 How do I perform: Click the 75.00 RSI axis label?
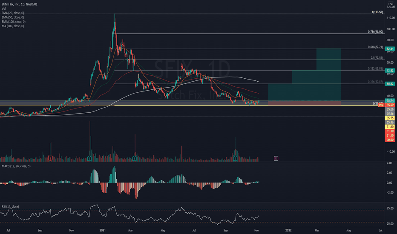click(x=391, y=208)
